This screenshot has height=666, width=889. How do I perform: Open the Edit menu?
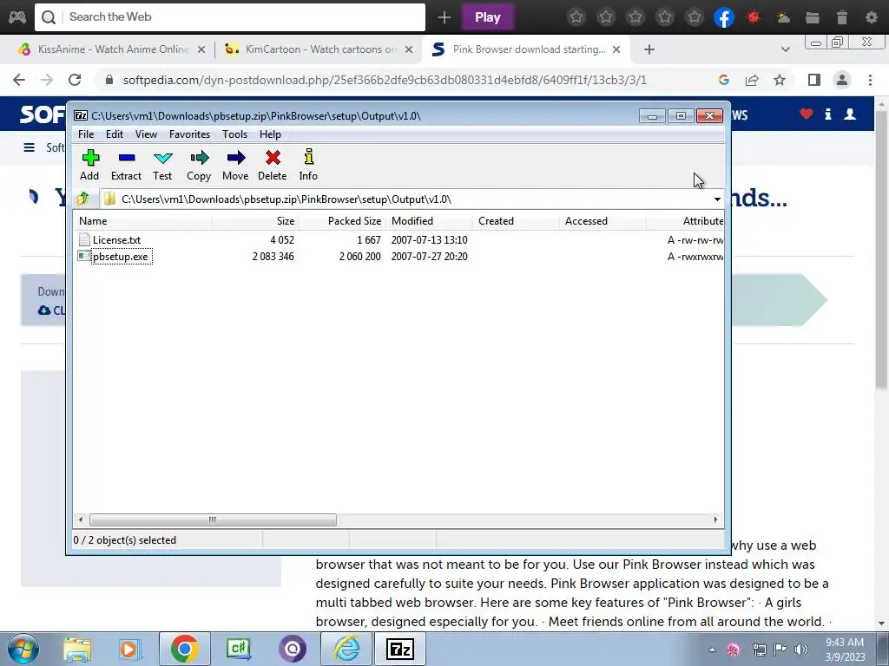click(x=115, y=134)
